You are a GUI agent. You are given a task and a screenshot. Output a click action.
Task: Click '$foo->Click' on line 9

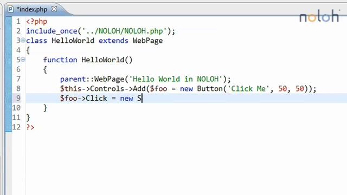pyautogui.click(x=83, y=99)
